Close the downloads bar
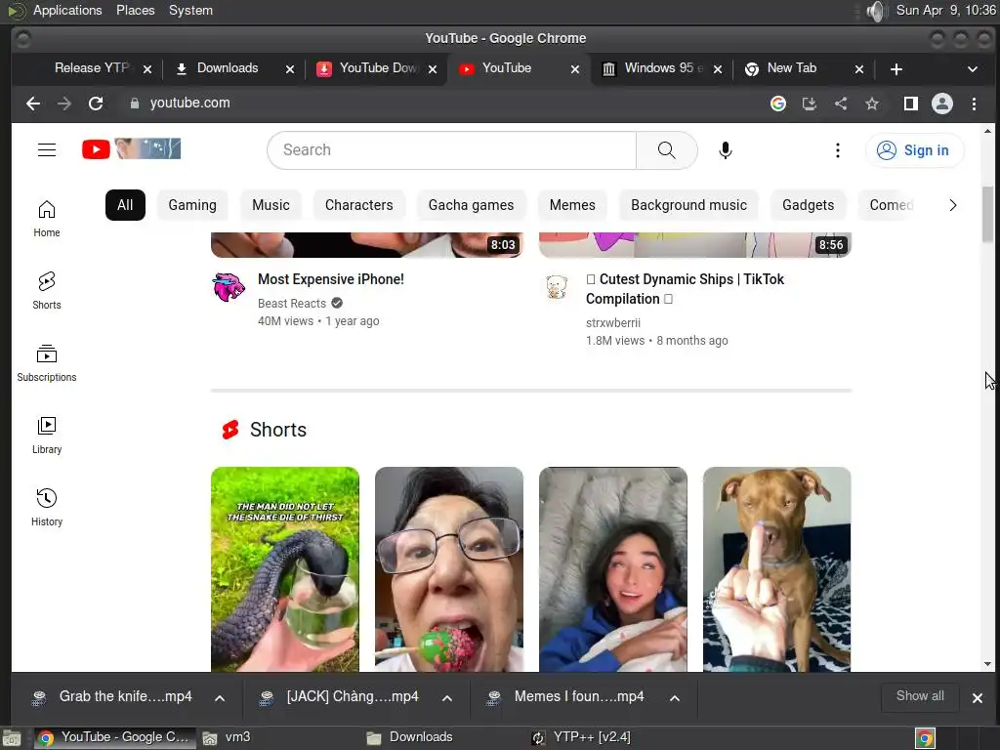 click(977, 697)
